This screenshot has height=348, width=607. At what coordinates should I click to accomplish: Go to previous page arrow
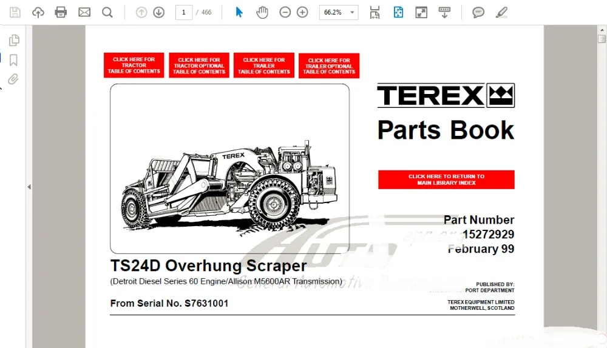[x=141, y=12]
